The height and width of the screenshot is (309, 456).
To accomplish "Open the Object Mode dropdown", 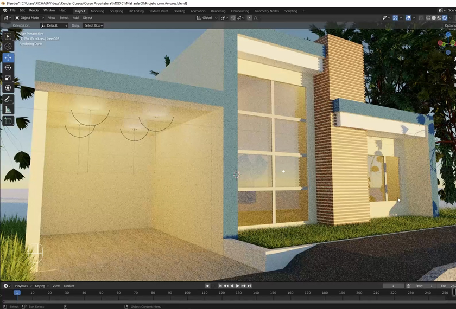I will [27, 18].
